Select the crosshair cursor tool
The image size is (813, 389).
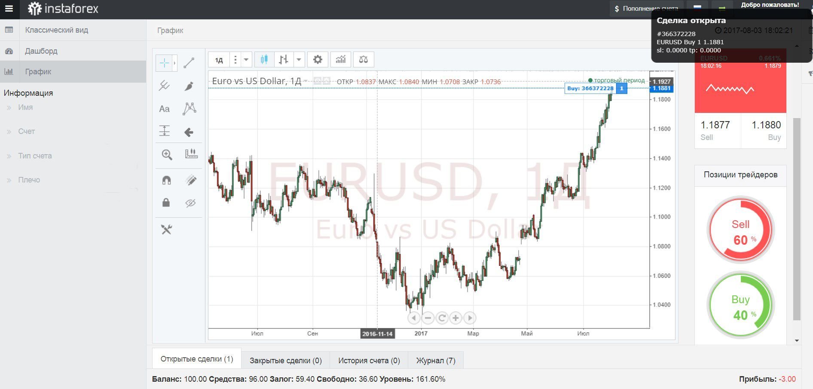[x=164, y=63]
